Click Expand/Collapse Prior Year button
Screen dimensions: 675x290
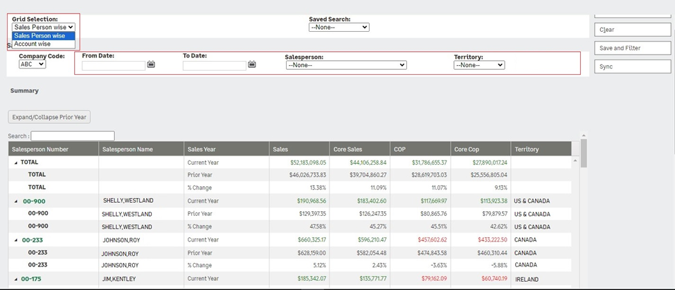(49, 117)
